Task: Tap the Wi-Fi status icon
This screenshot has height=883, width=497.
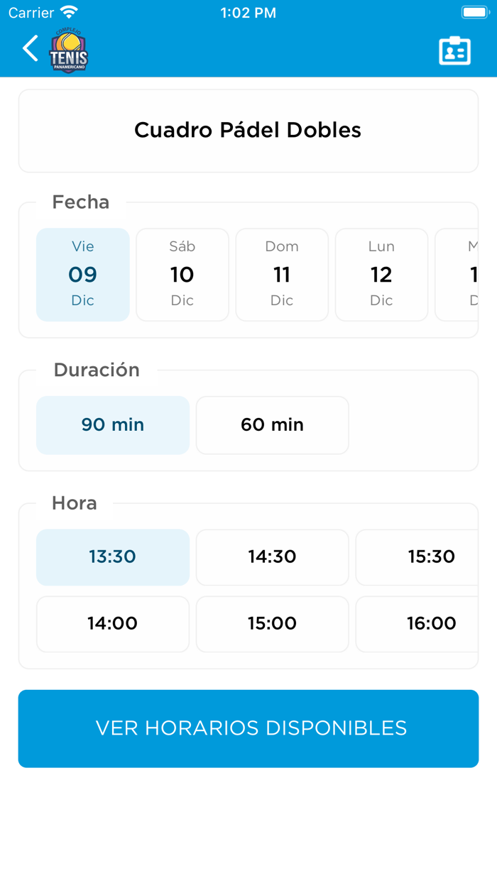Action: point(68,11)
